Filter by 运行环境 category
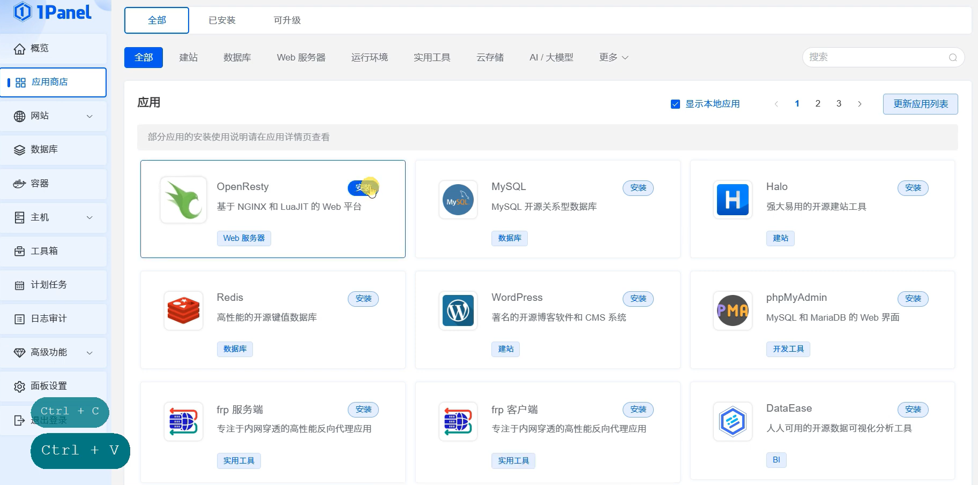This screenshot has height=485, width=978. [x=370, y=57]
